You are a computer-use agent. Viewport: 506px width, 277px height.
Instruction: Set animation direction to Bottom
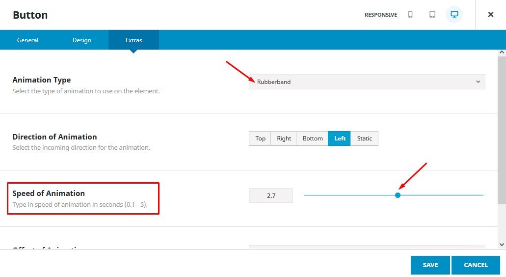pyautogui.click(x=312, y=138)
